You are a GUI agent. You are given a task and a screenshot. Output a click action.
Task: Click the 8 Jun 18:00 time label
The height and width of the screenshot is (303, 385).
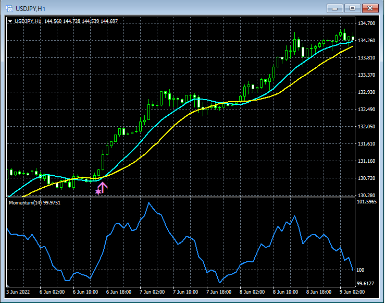[319, 292]
